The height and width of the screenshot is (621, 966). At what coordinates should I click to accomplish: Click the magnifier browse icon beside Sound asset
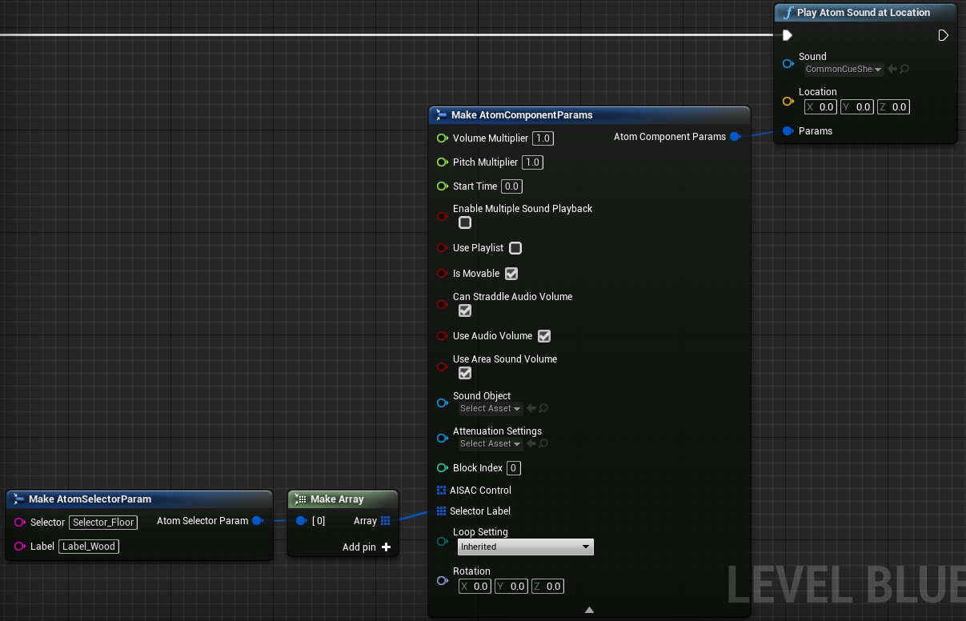pyautogui.click(x=906, y=69)
